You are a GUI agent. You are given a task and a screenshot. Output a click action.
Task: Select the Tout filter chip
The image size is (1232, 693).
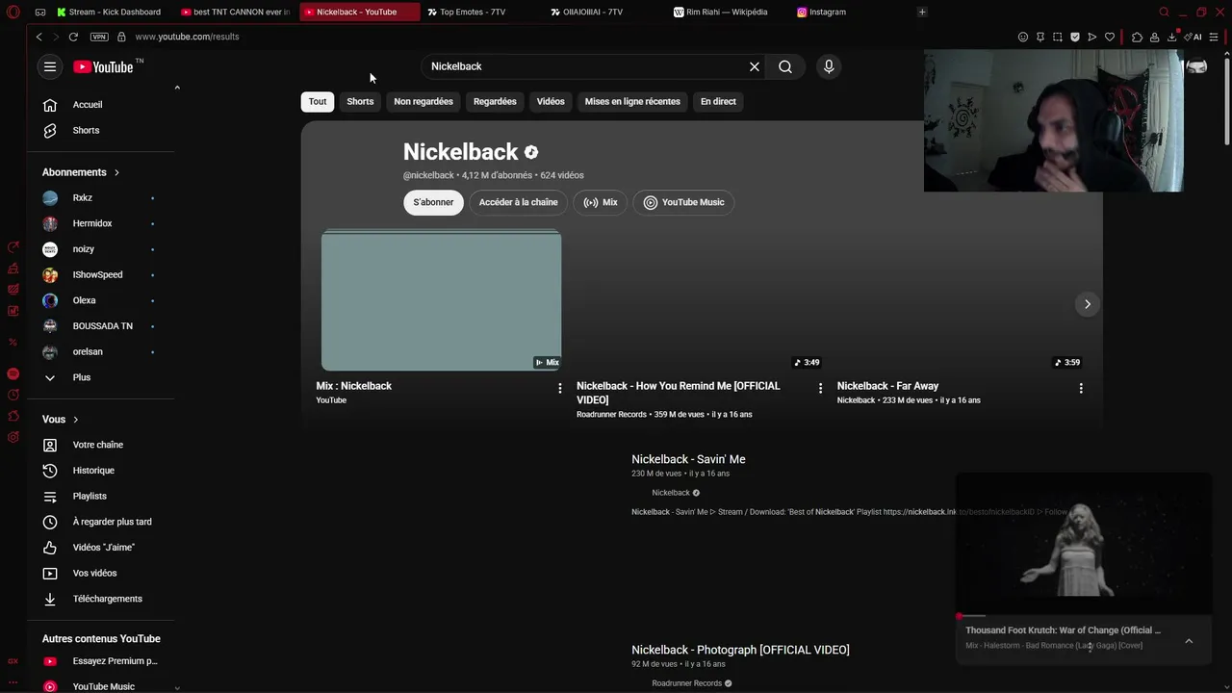coord(318,101)
